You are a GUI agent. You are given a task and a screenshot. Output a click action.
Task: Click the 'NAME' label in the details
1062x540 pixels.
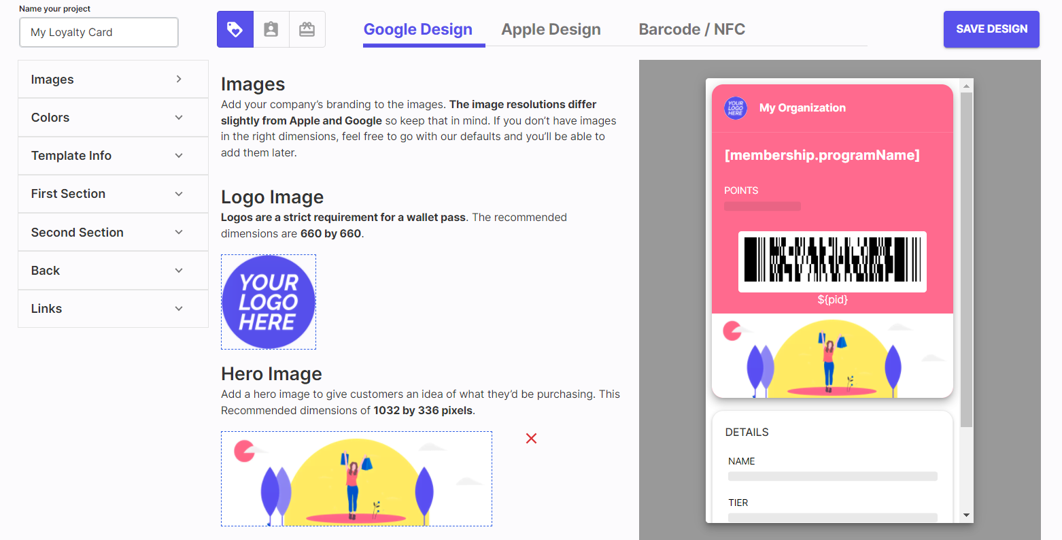742,461
